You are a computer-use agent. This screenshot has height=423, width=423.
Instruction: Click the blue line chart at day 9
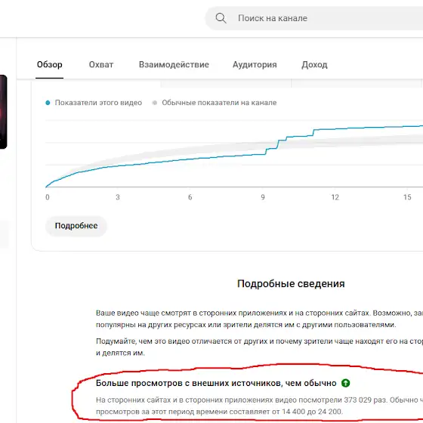263,154
